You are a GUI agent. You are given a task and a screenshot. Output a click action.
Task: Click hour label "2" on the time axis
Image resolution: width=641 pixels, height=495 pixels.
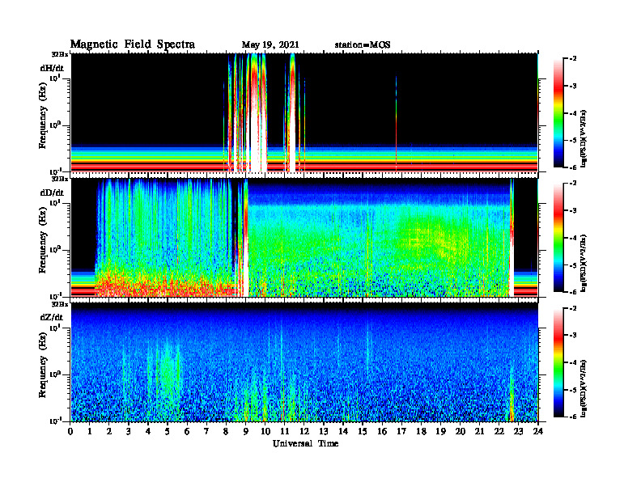[x=109, y=432]
